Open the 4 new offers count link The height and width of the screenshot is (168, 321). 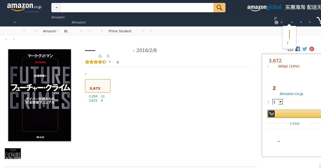102,101
